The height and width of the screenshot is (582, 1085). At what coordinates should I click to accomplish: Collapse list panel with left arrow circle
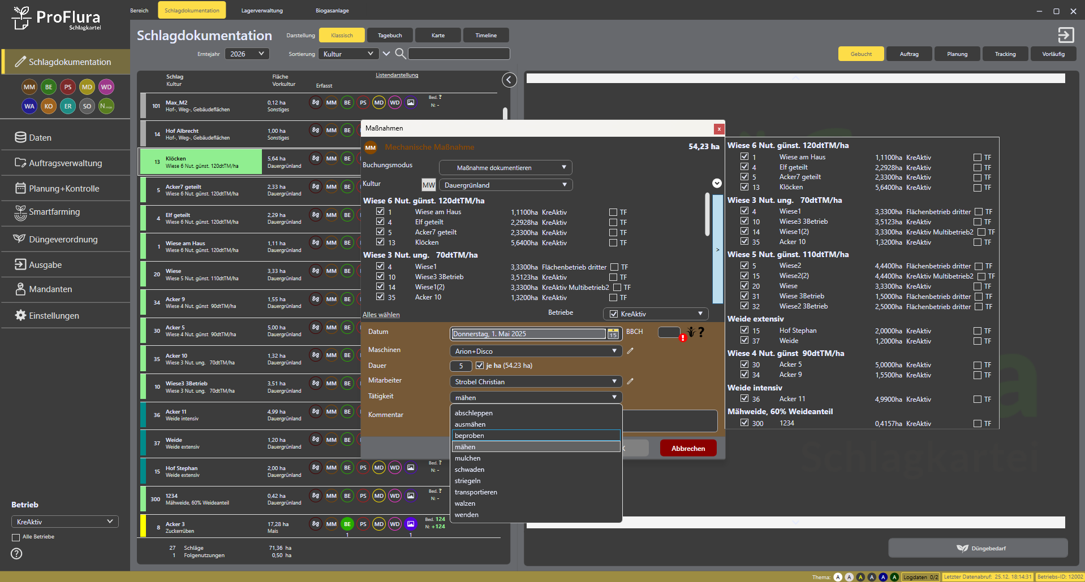click(509, 80)
